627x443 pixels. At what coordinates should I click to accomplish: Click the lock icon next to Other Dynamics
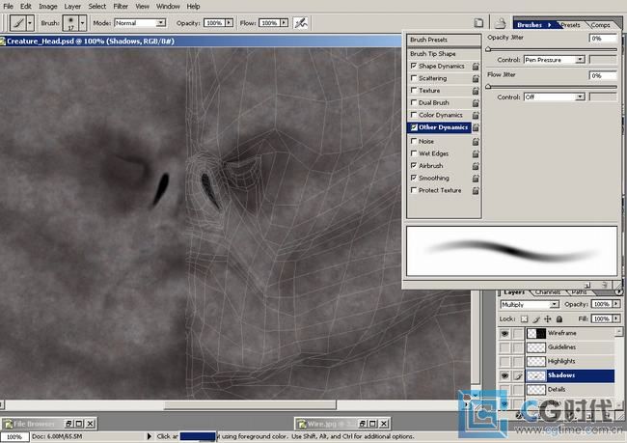point(476,127)
